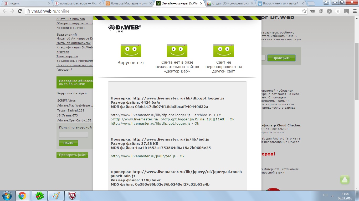359x201 pixels.
Task: Click 'http://www.livemaster.ru/js/lib/jed.js - Ok' line
Action: click(x=147, y=156)
